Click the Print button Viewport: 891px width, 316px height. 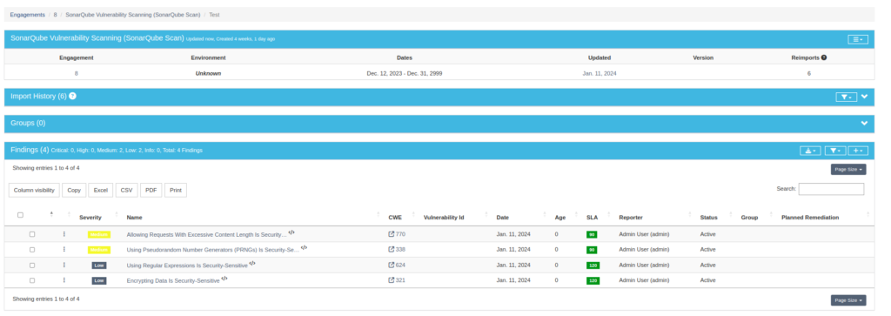tap(176, 191)
